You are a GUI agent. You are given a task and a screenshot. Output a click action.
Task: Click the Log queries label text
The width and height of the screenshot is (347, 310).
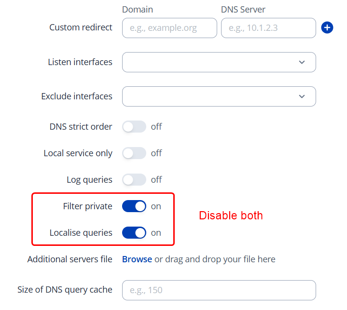[x=89, y=180]
